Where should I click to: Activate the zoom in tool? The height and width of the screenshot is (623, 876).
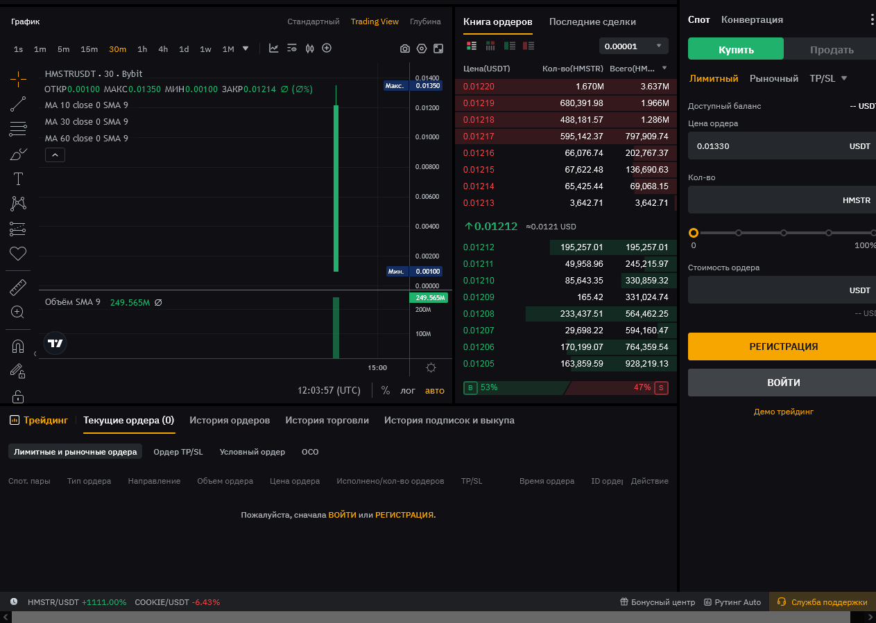point(18,312)
